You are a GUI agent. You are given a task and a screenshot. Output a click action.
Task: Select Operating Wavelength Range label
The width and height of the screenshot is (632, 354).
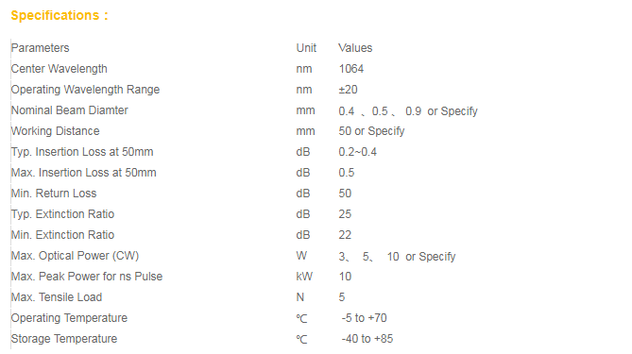[85, 90]
